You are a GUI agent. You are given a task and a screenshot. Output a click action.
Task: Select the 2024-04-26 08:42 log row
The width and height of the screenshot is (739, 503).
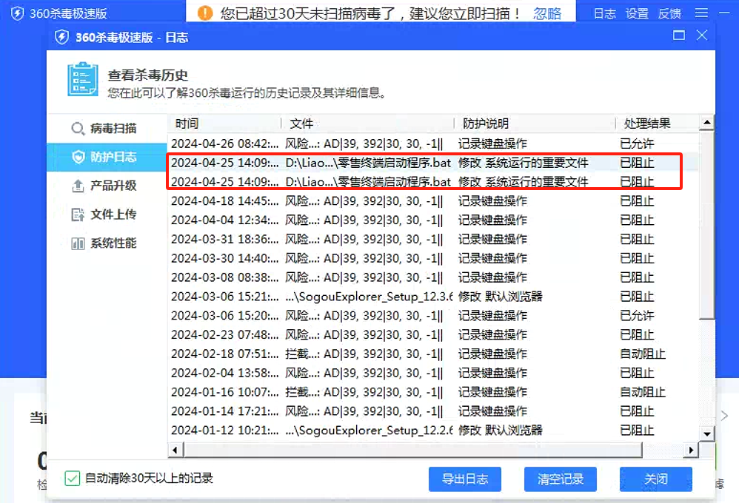pyautogui.click(x=434, y=144)
